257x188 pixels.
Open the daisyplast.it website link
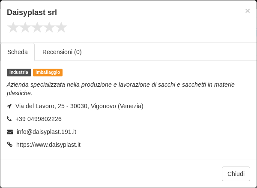[x=48, y=145]
